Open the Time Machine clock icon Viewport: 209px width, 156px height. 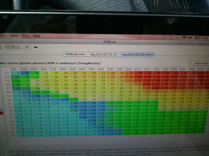[x=170, y=37]
